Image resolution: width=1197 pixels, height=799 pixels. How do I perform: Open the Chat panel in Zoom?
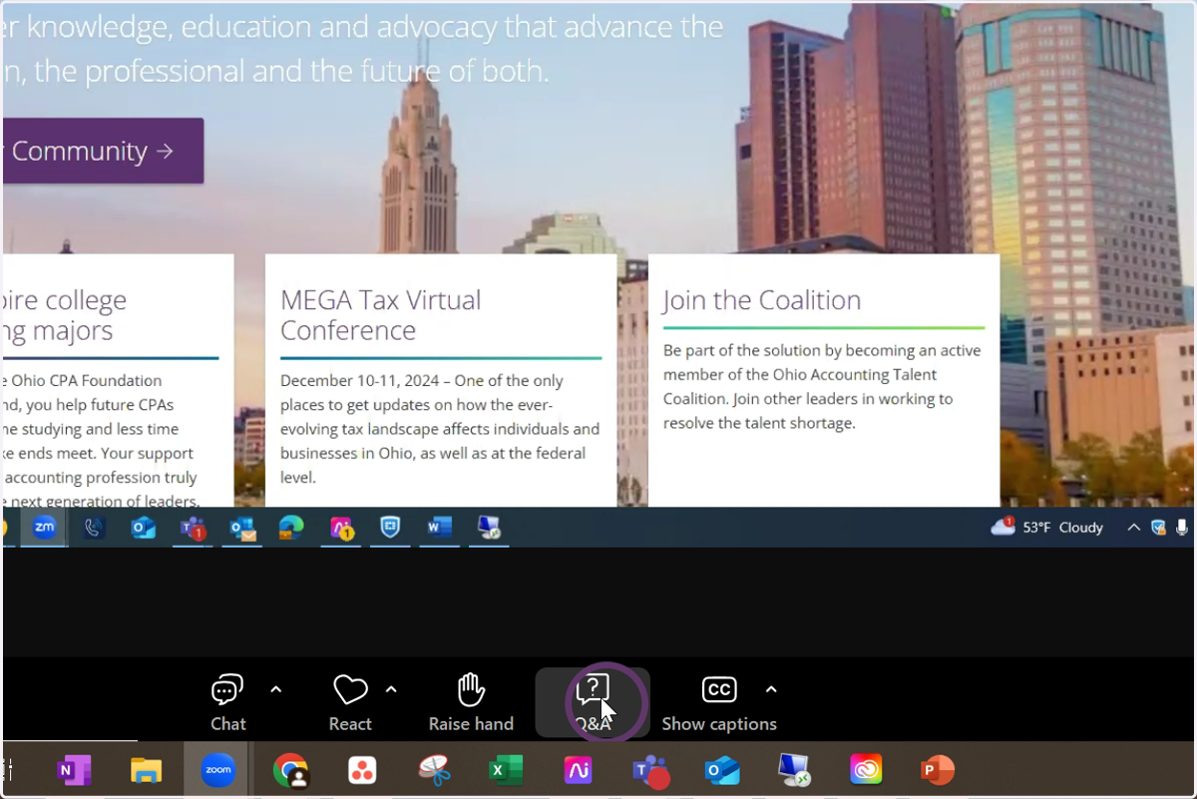pos(227,702)
